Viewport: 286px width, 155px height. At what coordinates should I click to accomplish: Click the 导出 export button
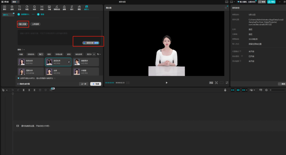(271, 2)
